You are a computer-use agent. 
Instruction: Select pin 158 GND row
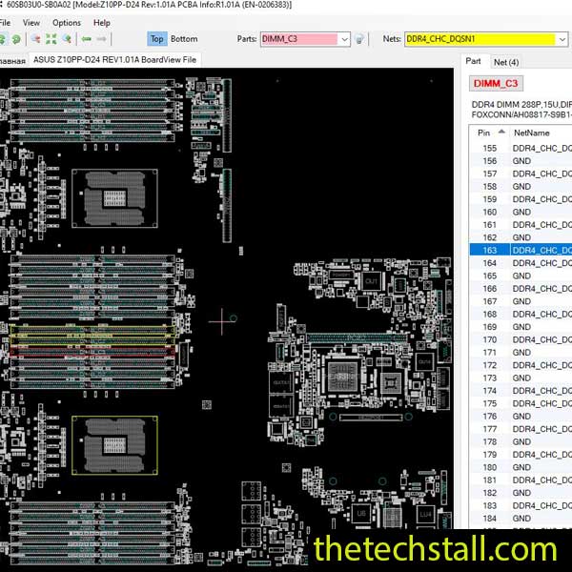click(x=521, y=187)
